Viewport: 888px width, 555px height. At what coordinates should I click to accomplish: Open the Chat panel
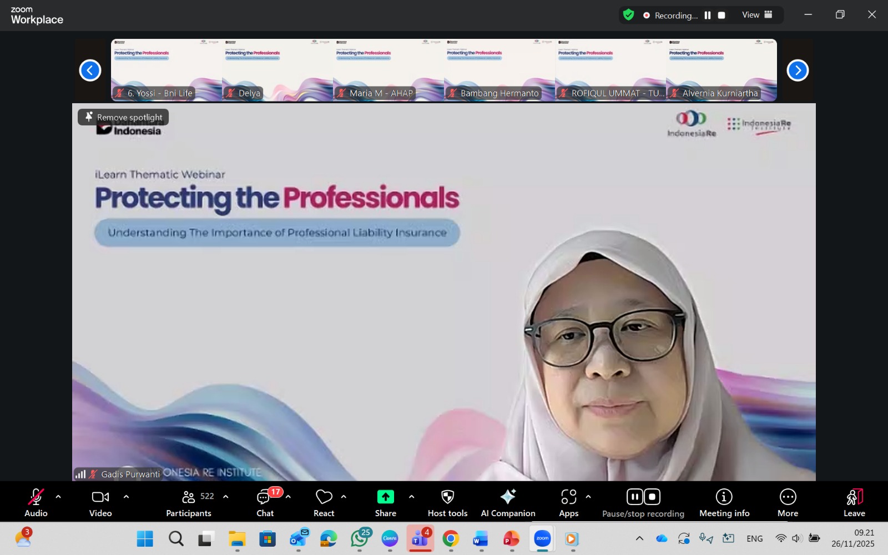(265, 502)
